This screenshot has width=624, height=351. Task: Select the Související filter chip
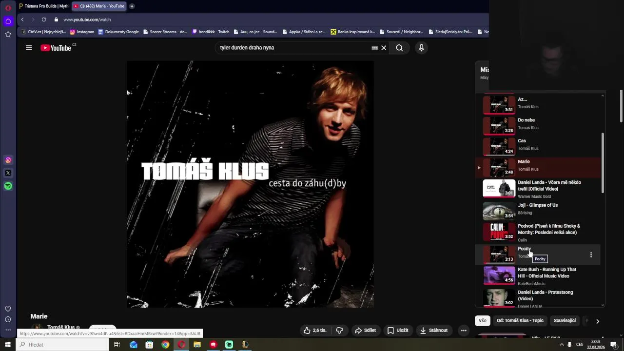(x=565, y=321)
